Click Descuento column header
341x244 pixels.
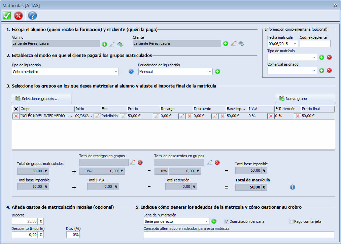click(209, 109)
